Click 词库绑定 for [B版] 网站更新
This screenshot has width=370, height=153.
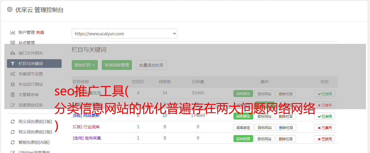[x=243, y=116]
